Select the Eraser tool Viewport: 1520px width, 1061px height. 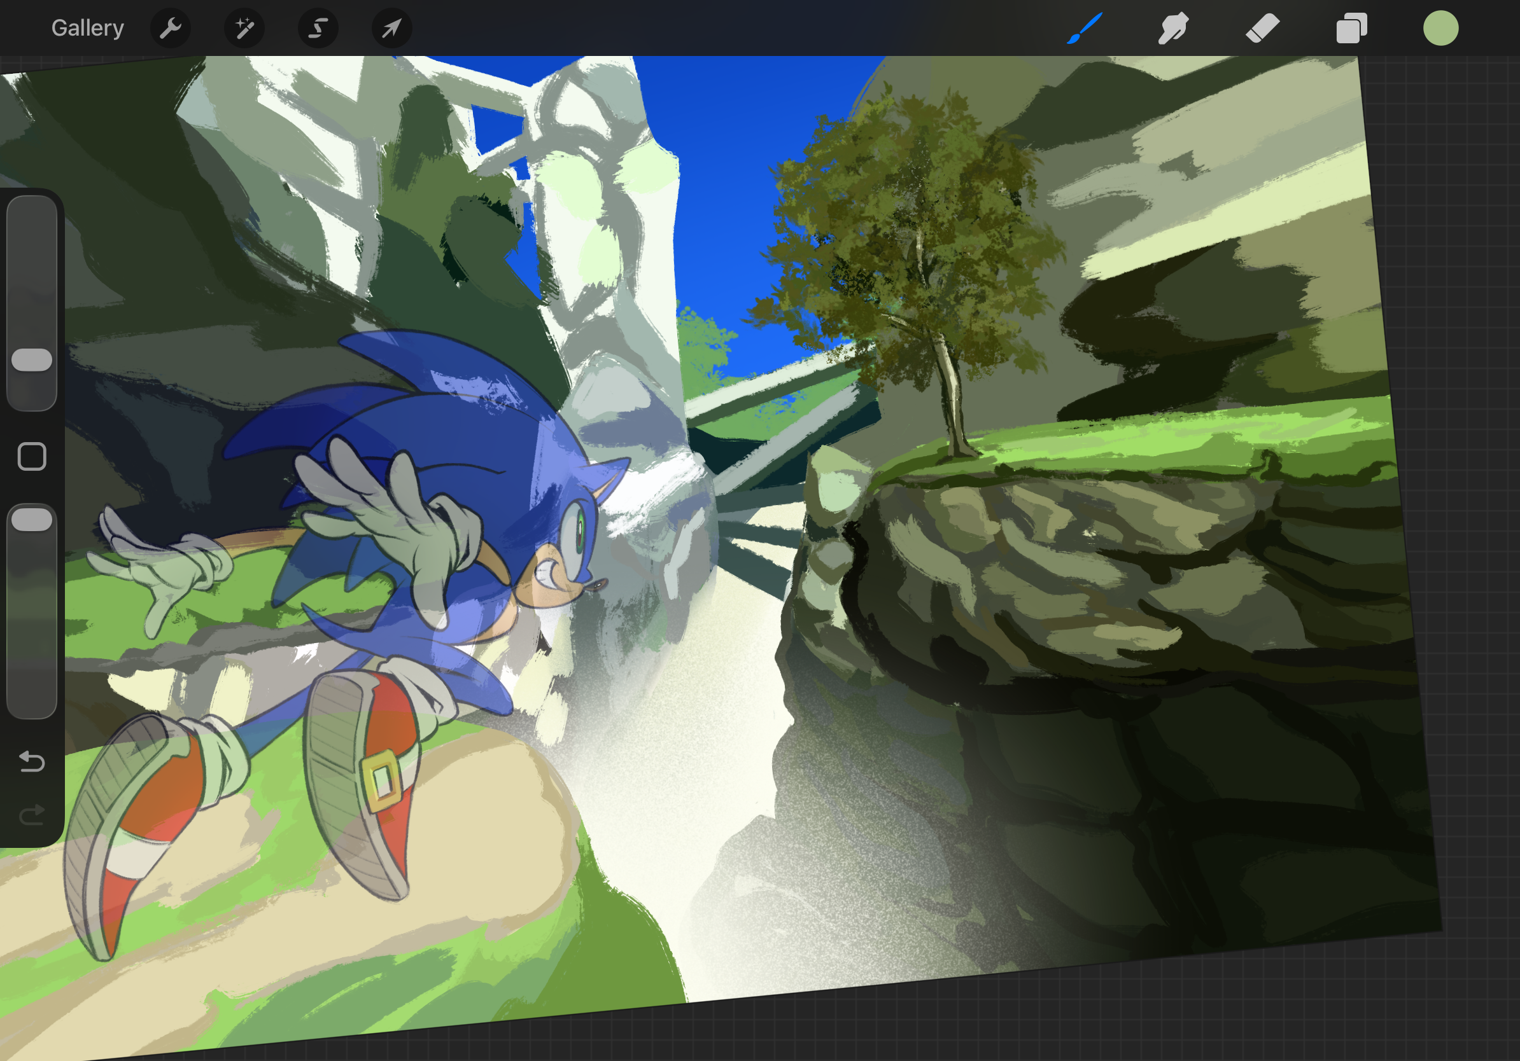1262,29
